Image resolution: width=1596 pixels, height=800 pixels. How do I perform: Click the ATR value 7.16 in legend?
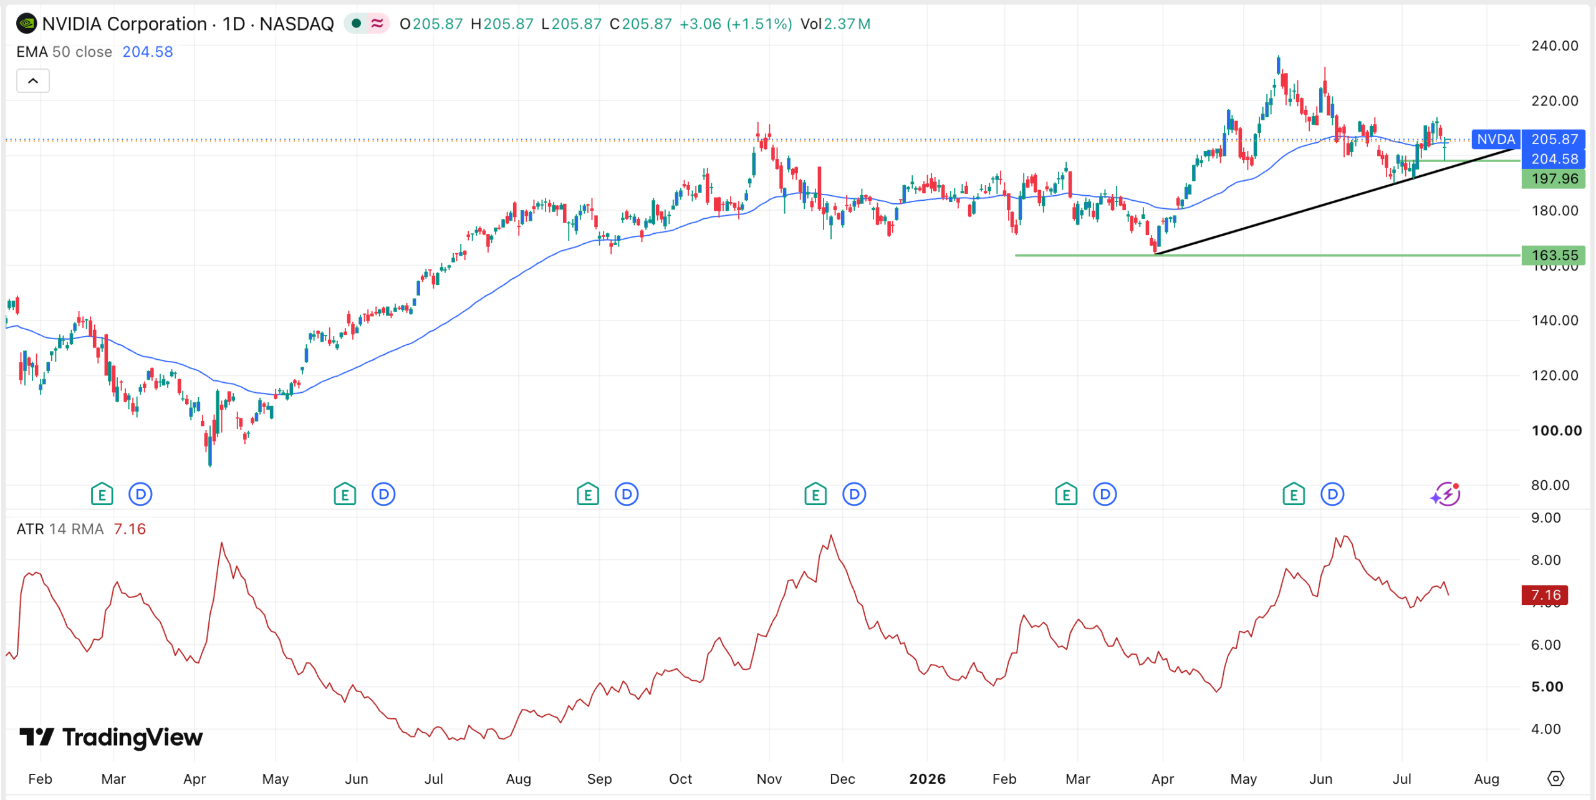point(130,529)
